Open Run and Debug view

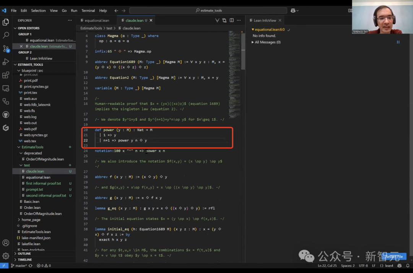6,62
